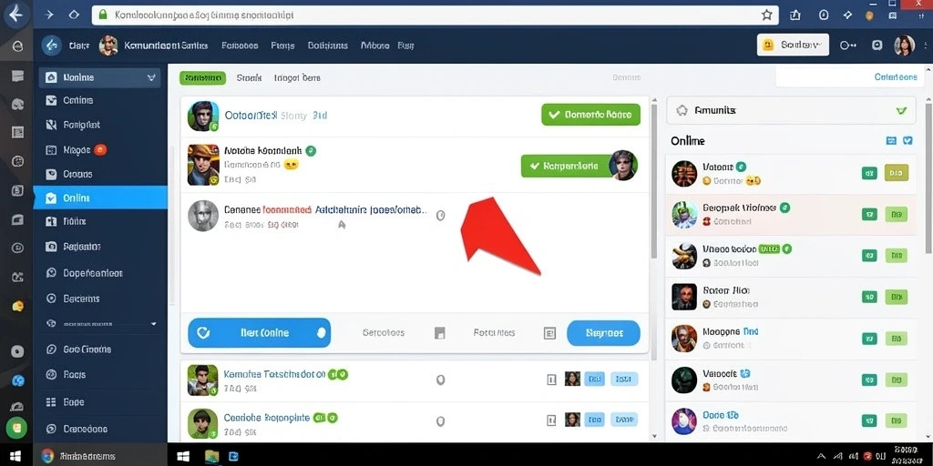Switch to the green highlighted tab above the list

coord(202,78)
